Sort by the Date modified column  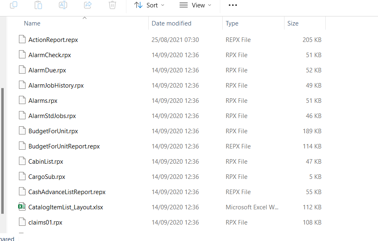pyautogui.click(x=171, y=23)
